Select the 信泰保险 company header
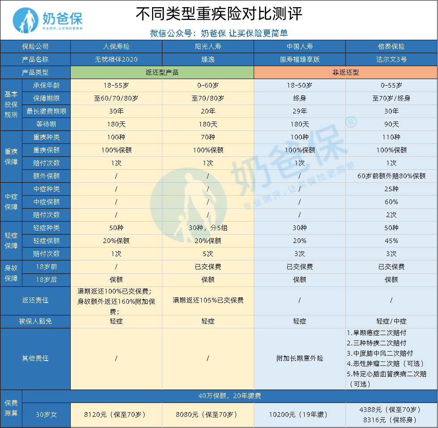438x428 pixels. (x=391, y=46)
